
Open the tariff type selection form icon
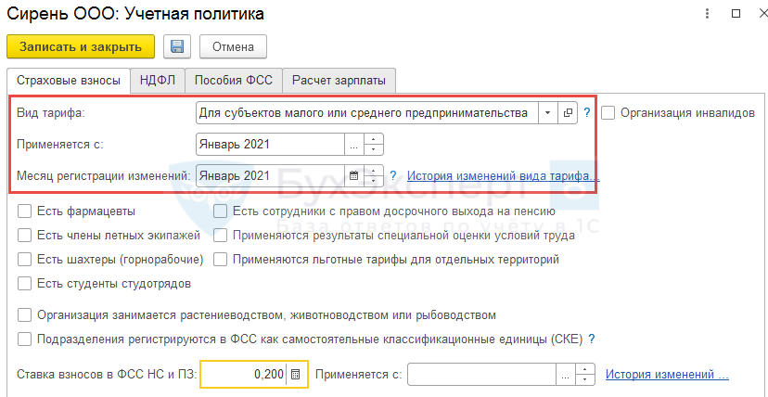point(569,112)
